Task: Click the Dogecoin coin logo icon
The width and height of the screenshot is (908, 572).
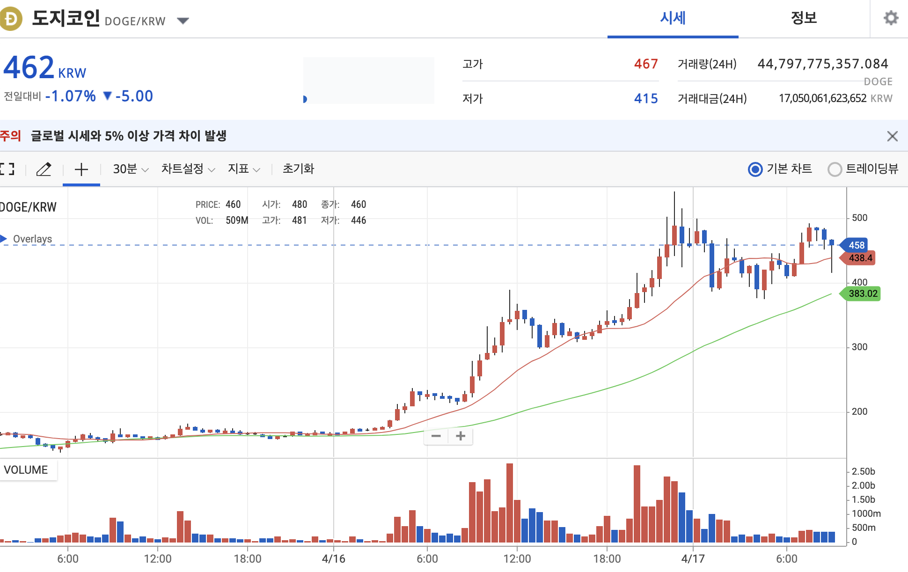Action: (x=10, y=19)
